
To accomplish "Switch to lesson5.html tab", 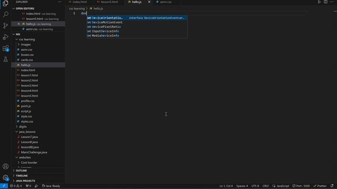I will [x=110, y=2].
